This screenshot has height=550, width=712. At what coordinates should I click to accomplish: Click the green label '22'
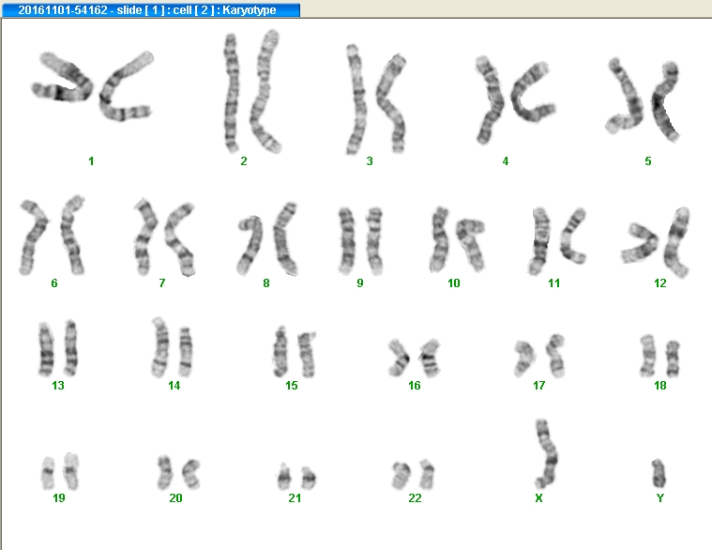pos(415,498)
